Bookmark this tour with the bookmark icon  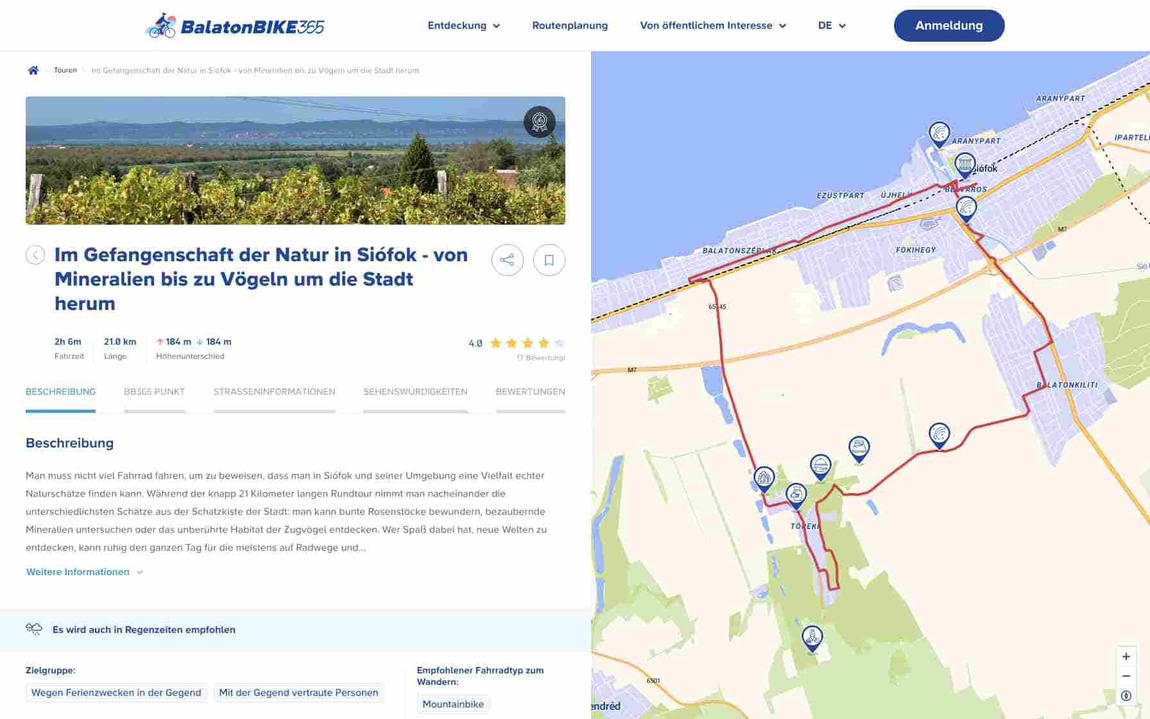pyautogui.click(x=549, y=260)
